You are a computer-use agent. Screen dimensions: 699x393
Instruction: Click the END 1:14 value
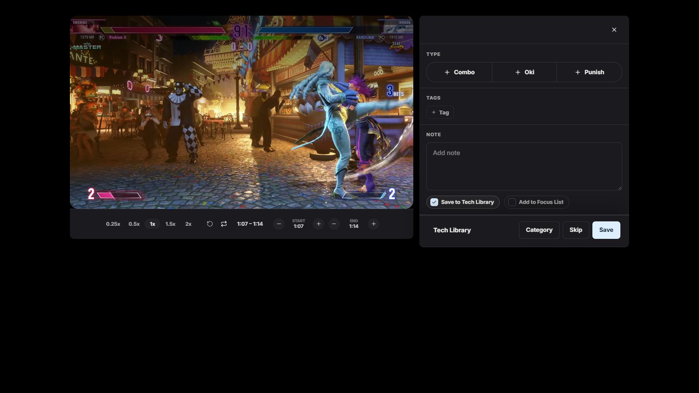[354, 226]
